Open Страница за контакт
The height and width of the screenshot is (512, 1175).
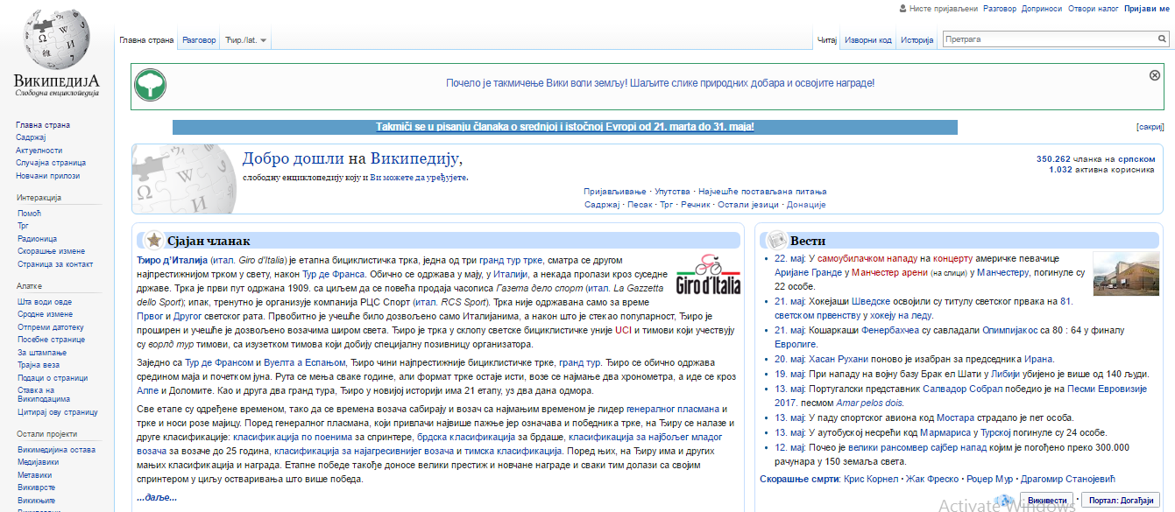point(55,263)
